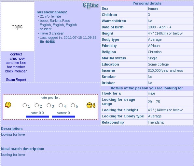Select rating 2 radio button
The image size is (194, 166).
(x=37, y=105)
